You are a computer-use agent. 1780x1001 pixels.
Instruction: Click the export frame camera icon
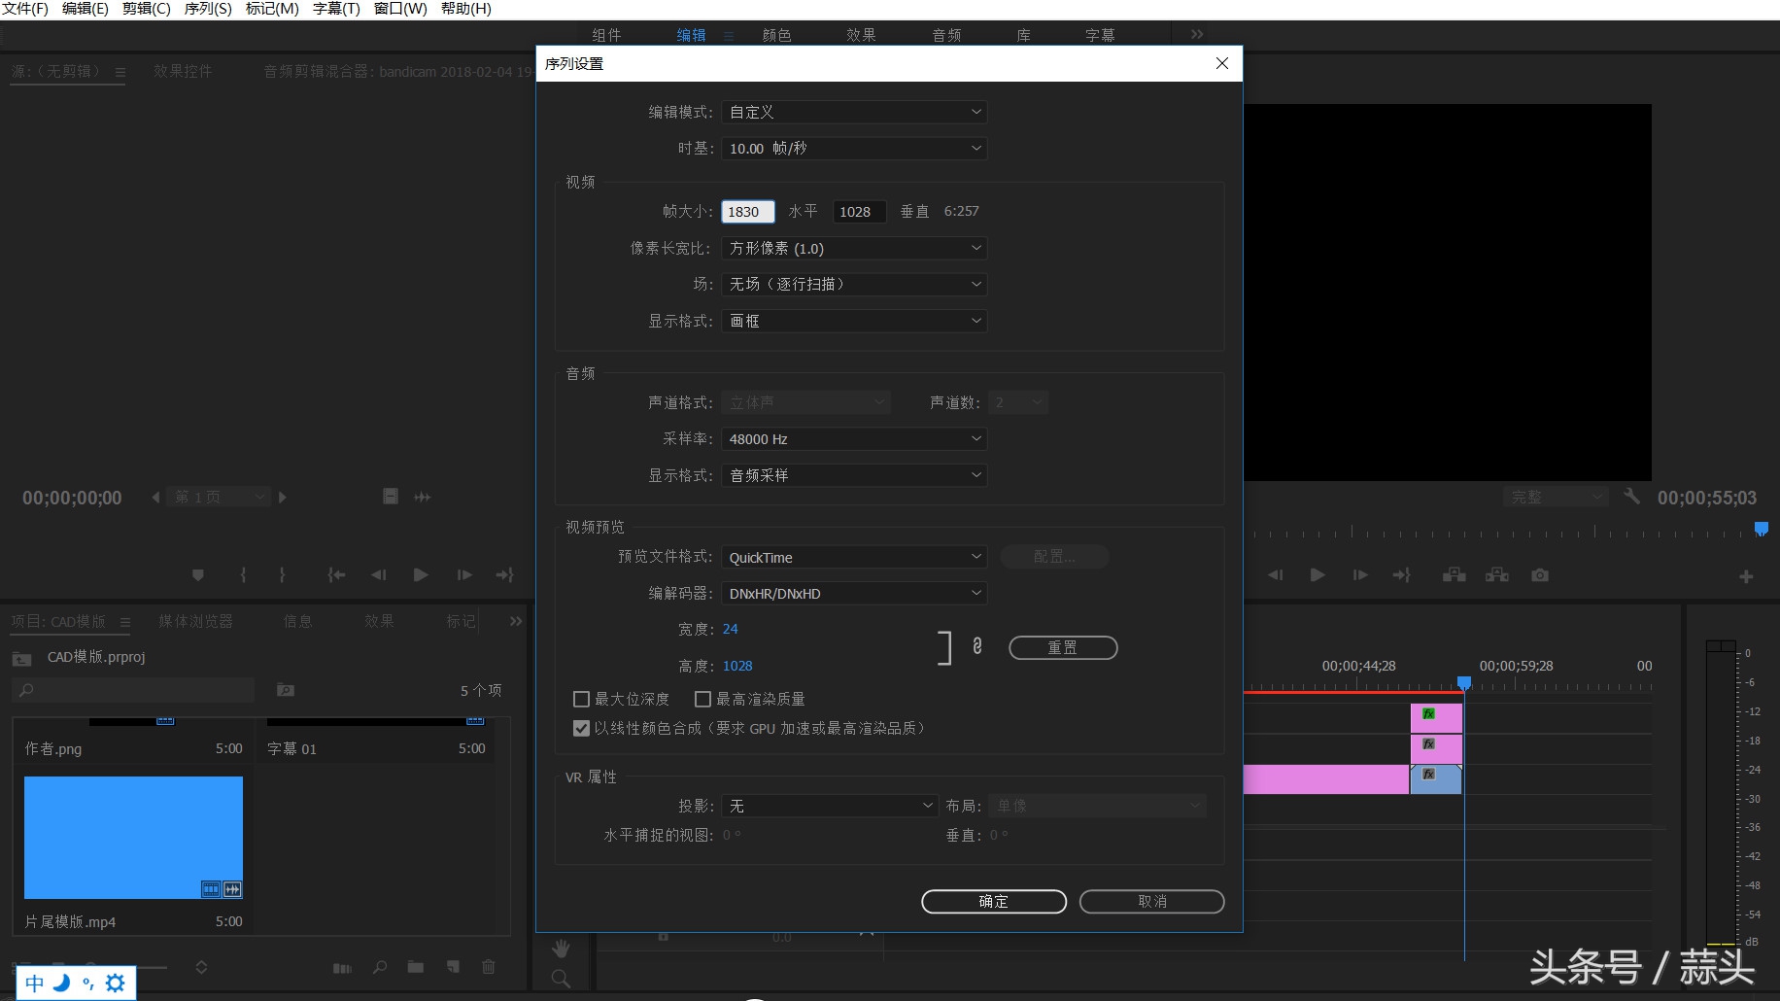click(1542, 574)
